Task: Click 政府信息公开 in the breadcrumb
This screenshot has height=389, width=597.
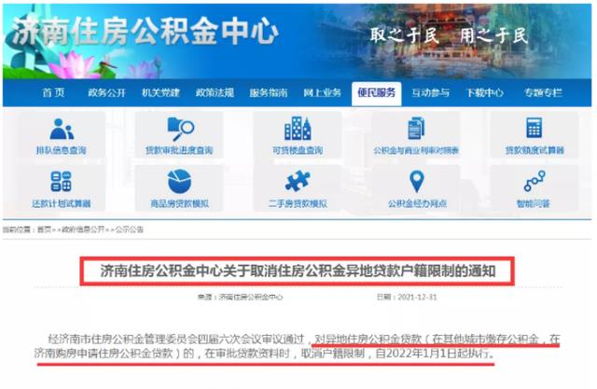Action: coord(83,229)
